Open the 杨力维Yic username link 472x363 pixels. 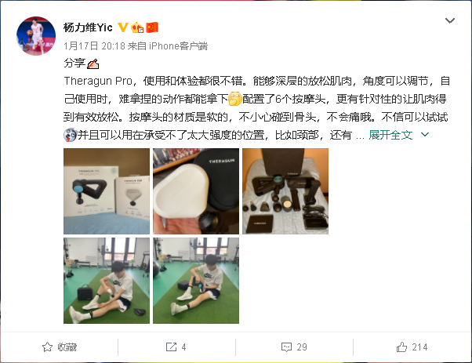[x=88, y=27]
